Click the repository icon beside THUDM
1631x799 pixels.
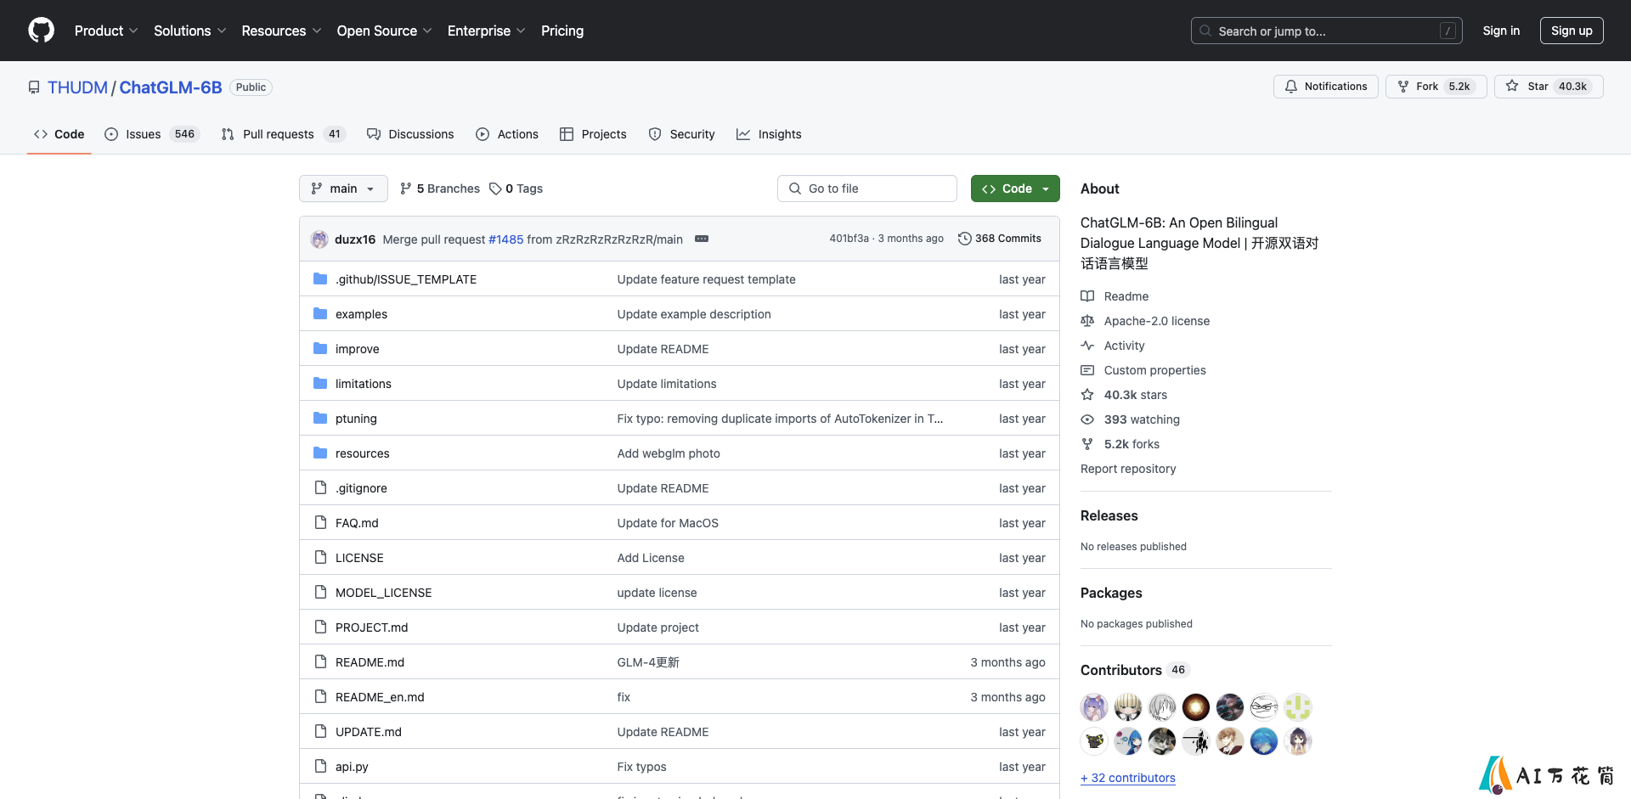(x=34, y=87)
